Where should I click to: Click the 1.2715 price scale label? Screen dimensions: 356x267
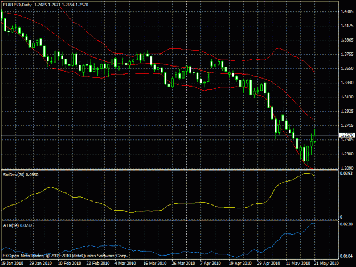click(347, 125)
